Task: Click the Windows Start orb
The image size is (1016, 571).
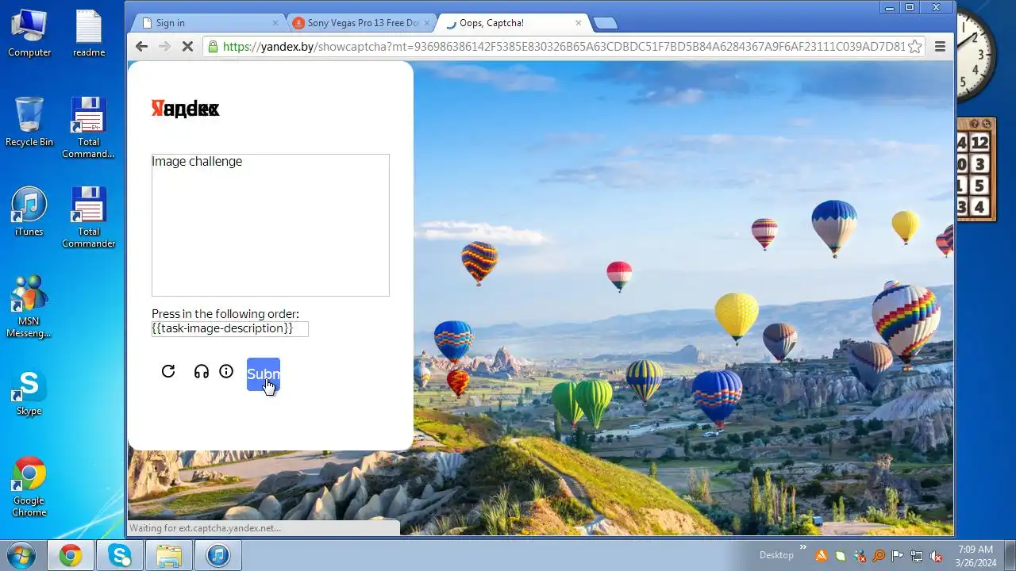Action: coord(21,555)
